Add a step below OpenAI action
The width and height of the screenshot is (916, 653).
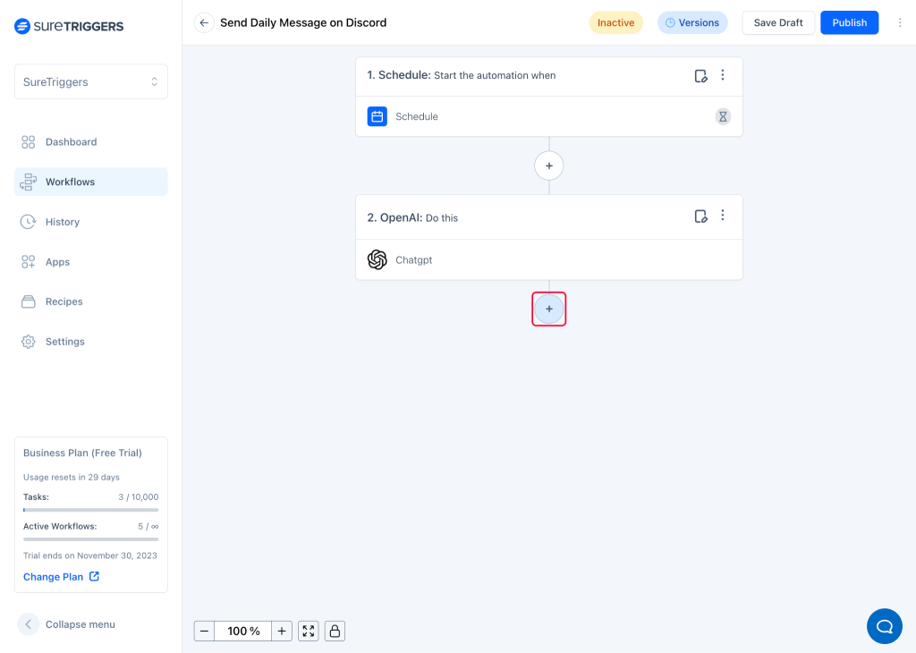(549, 309)
